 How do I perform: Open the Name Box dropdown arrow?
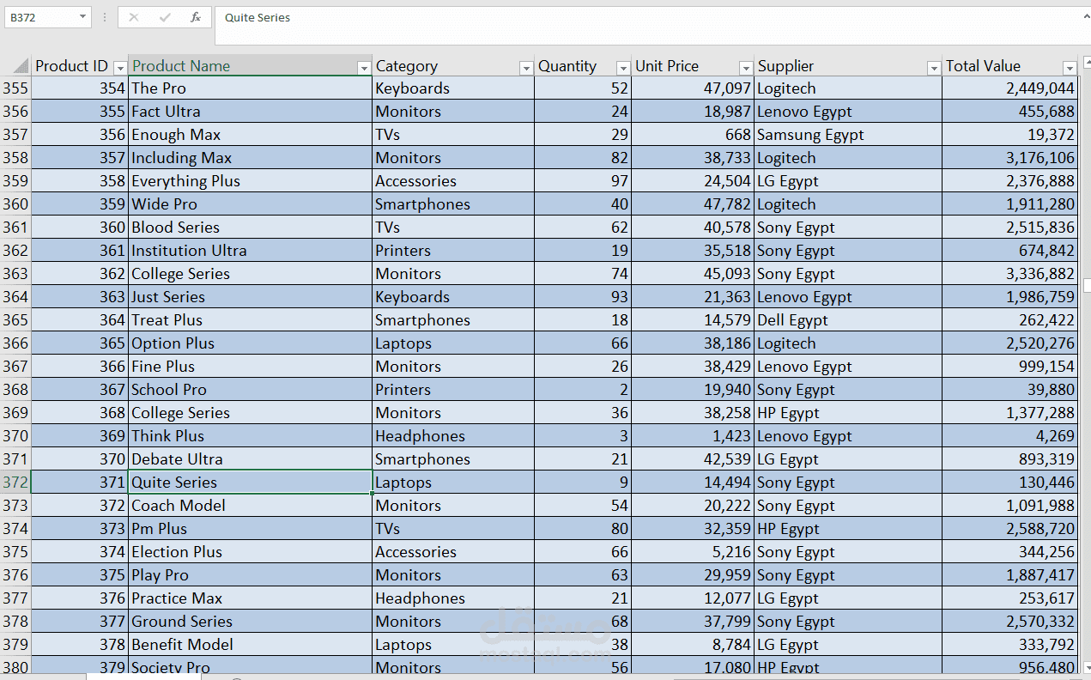click(82, 17)
